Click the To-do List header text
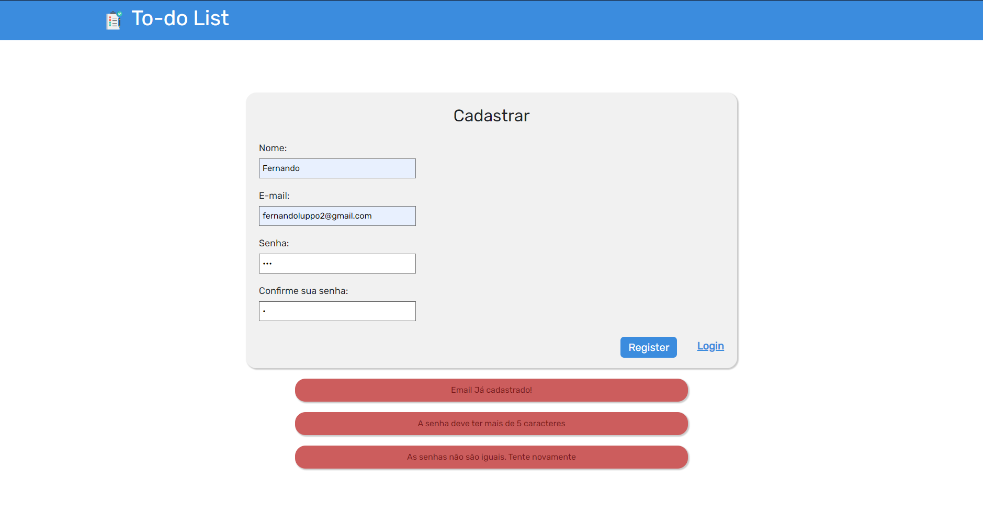Viewport: 983px width, 512px height. coord(180,18)
